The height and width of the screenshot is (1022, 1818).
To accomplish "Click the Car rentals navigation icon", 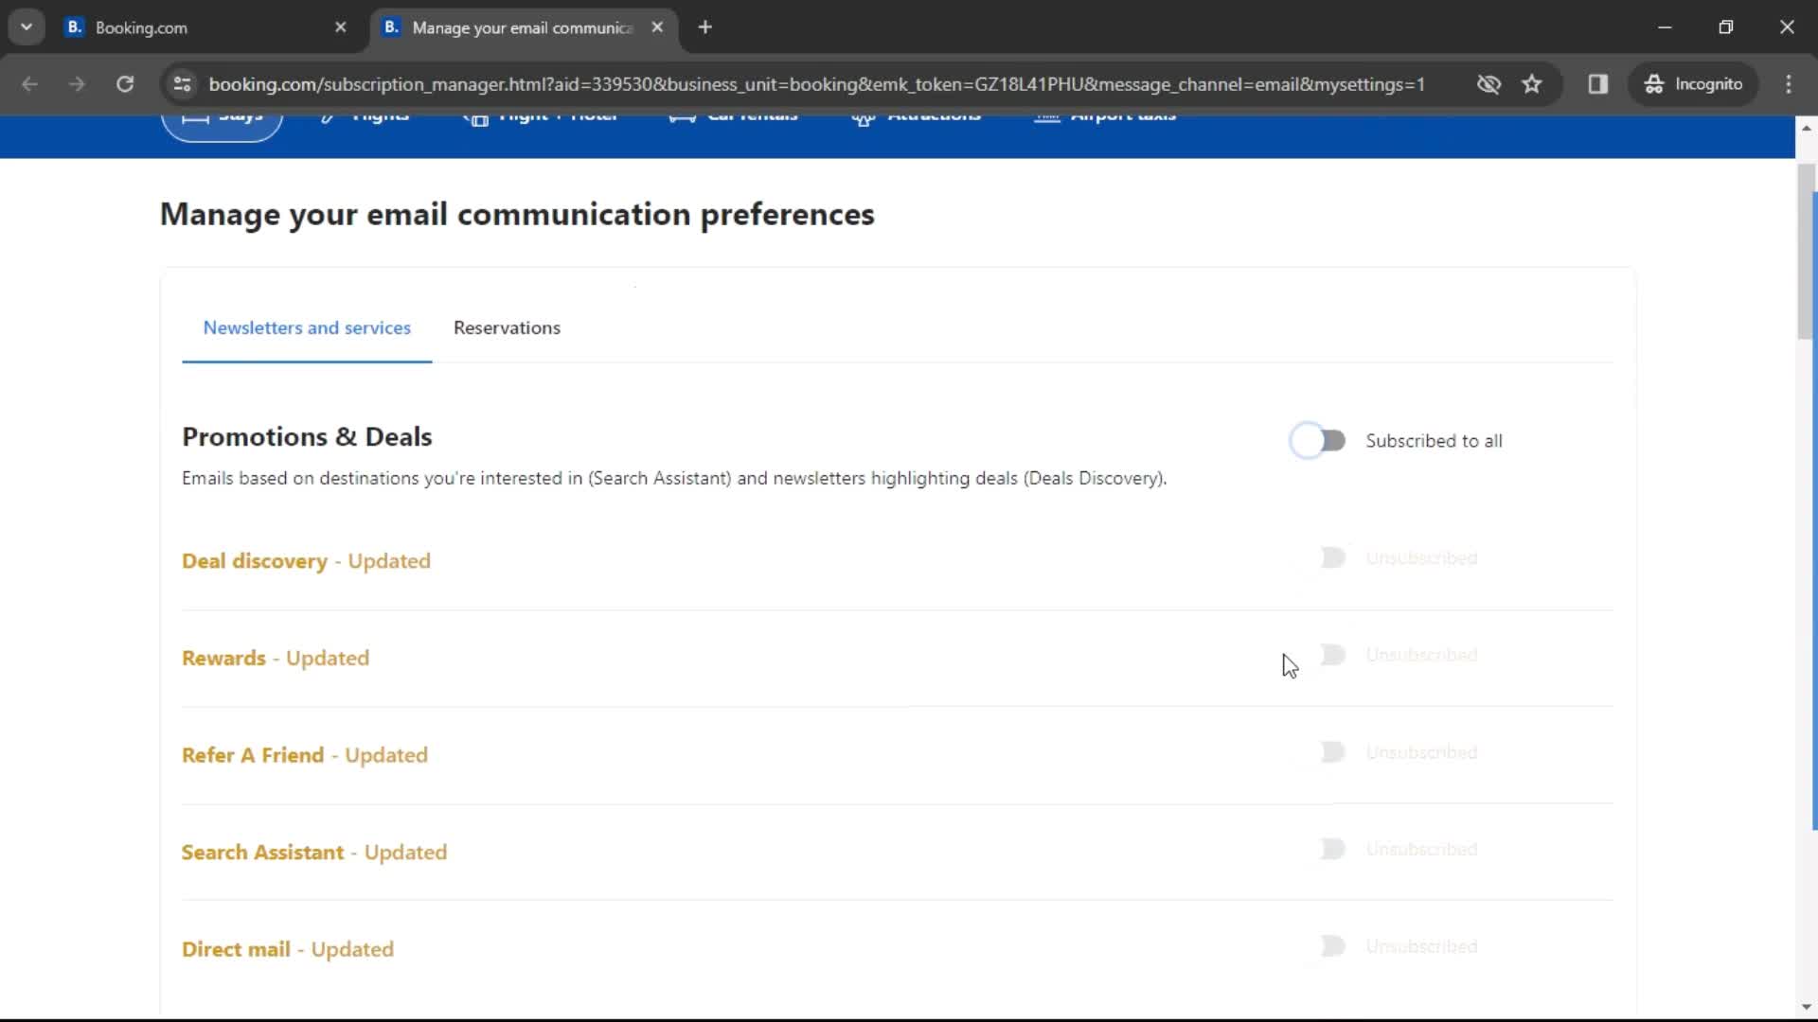I will pos(681,116).
